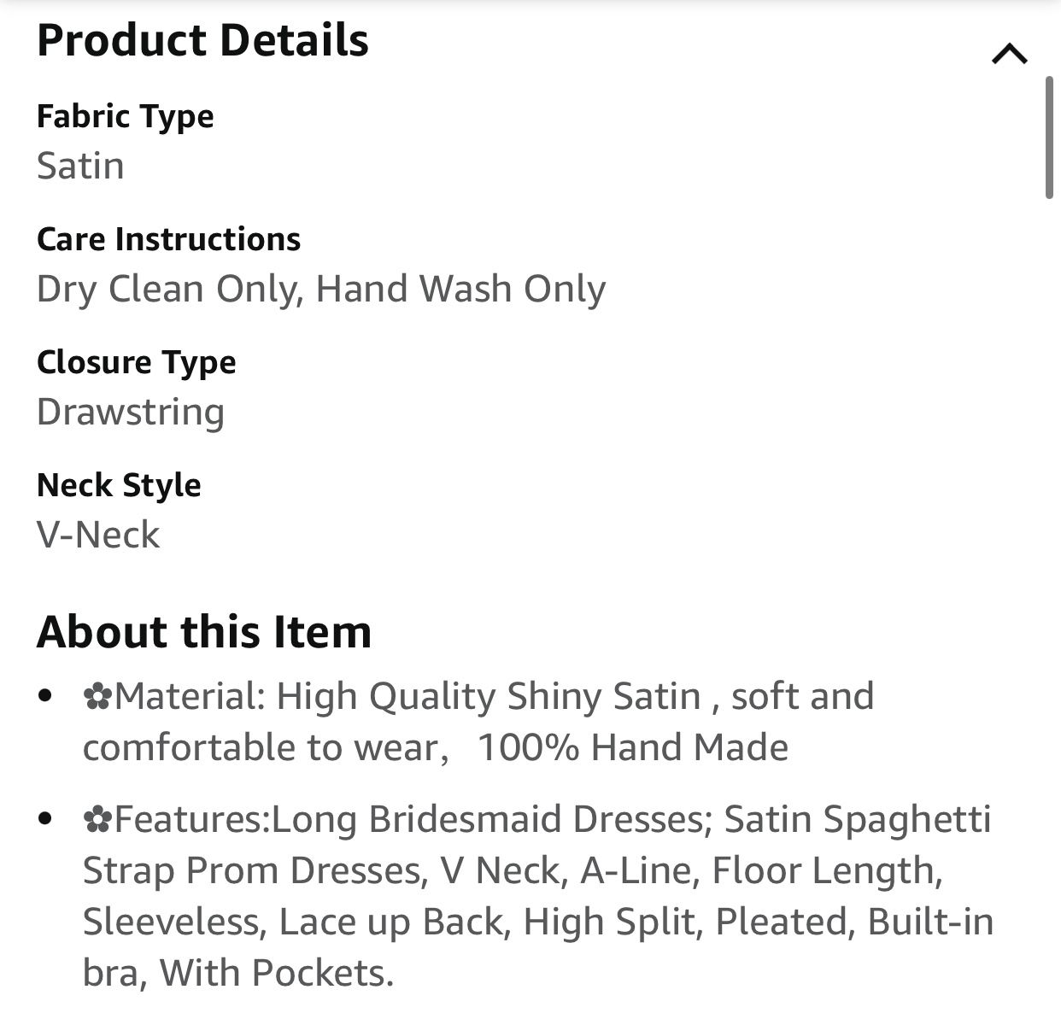Click the V-Neck value
The height and width of the screenshot is (1013, 1061).
pyautogui.click(x=98, y=536)
